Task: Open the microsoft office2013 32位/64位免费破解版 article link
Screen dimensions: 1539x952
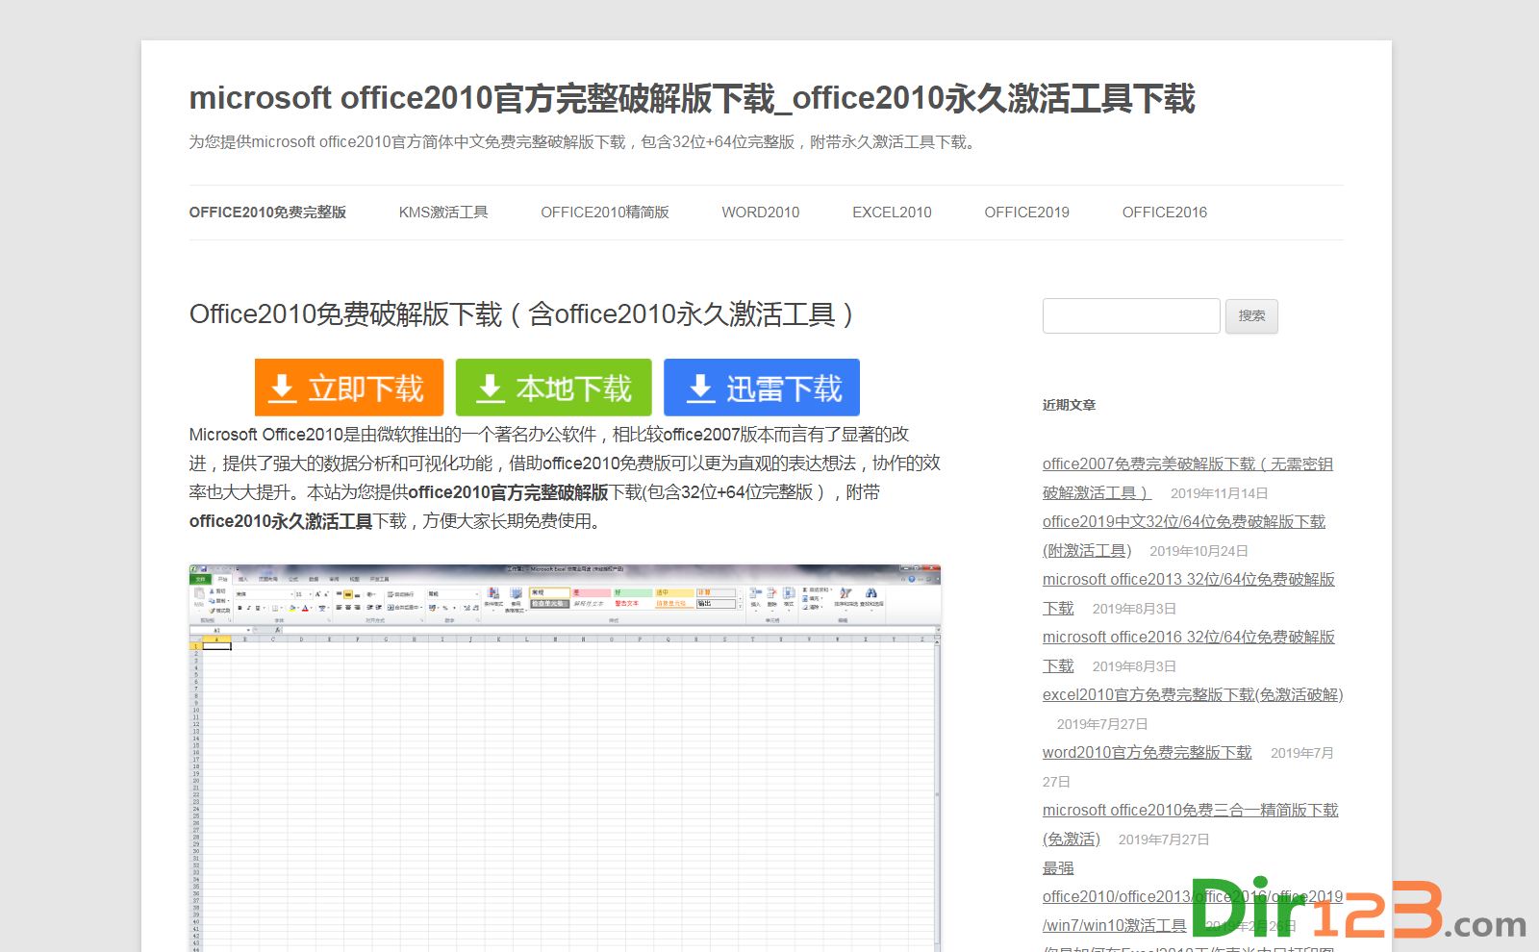Action: 1189,580
